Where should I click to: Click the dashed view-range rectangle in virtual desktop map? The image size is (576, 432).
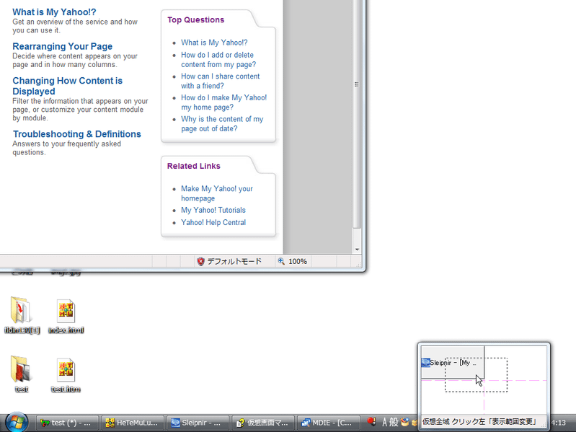[476, 375]
